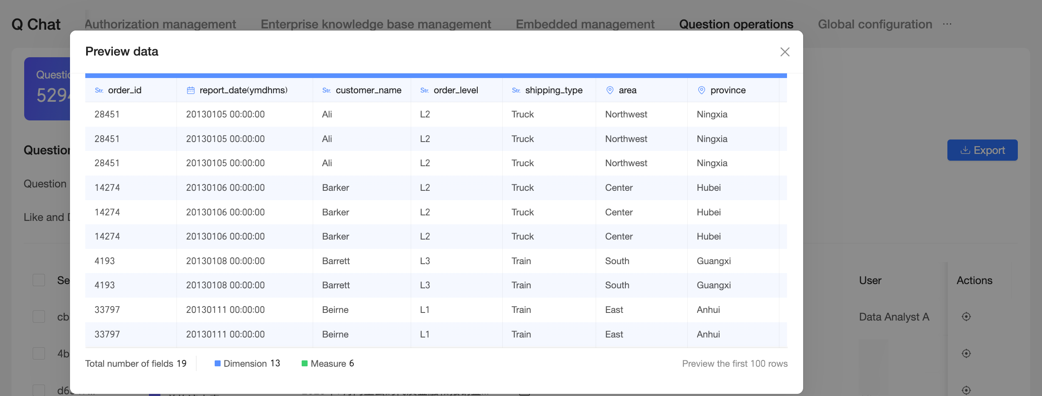Open the more options ellipsis in top navigation
The image size is (1042, 396).
(947, 24)
